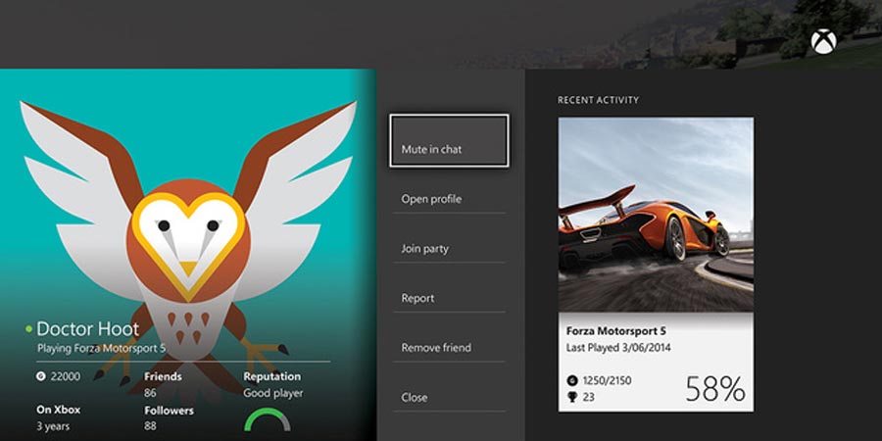Click the green reputation gauge arc
882x441 pixels.
coord(267,419)
